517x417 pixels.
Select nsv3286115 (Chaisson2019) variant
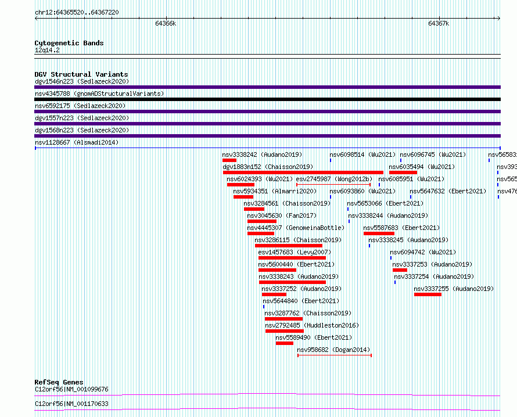pyautogui.click(x=298, y=240)
